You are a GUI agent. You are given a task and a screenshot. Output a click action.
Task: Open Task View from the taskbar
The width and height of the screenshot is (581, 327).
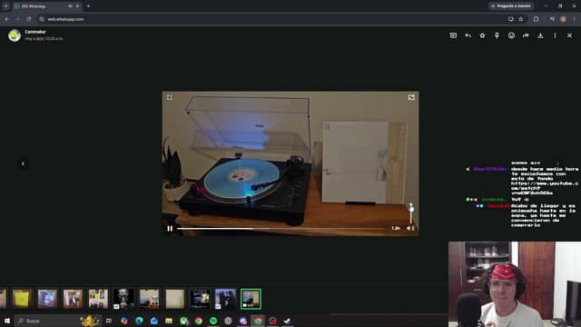click(109, 321)
